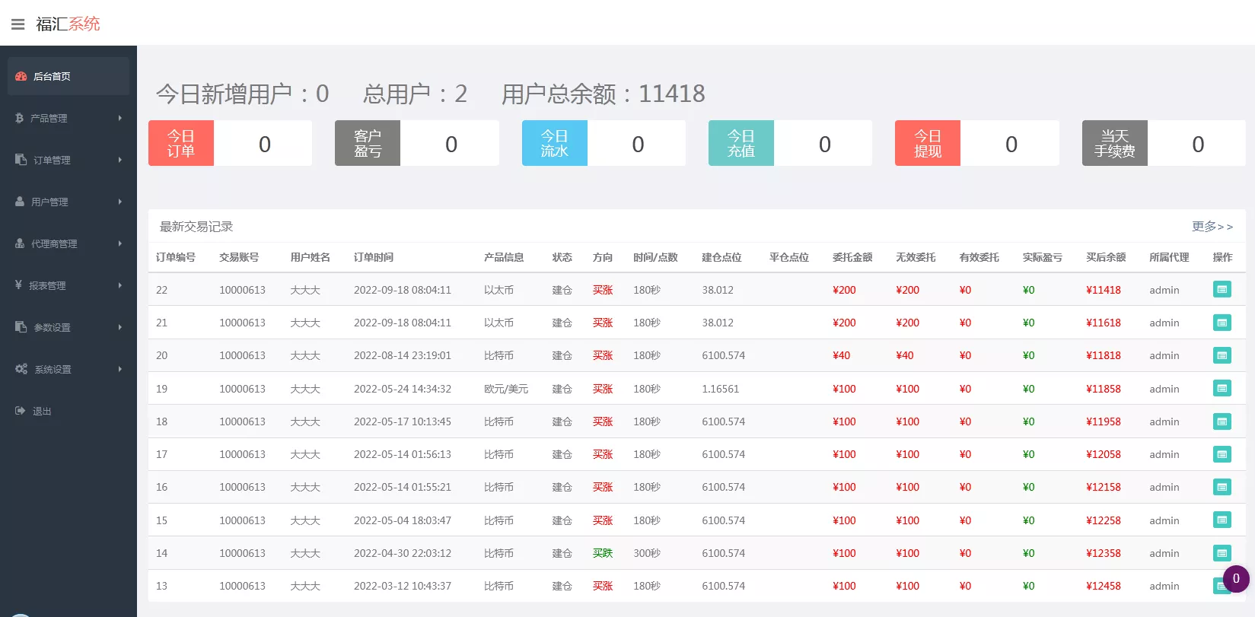Open details icon for order 19
This screenshot has height=617, width=1255.
pos(1222,388)
